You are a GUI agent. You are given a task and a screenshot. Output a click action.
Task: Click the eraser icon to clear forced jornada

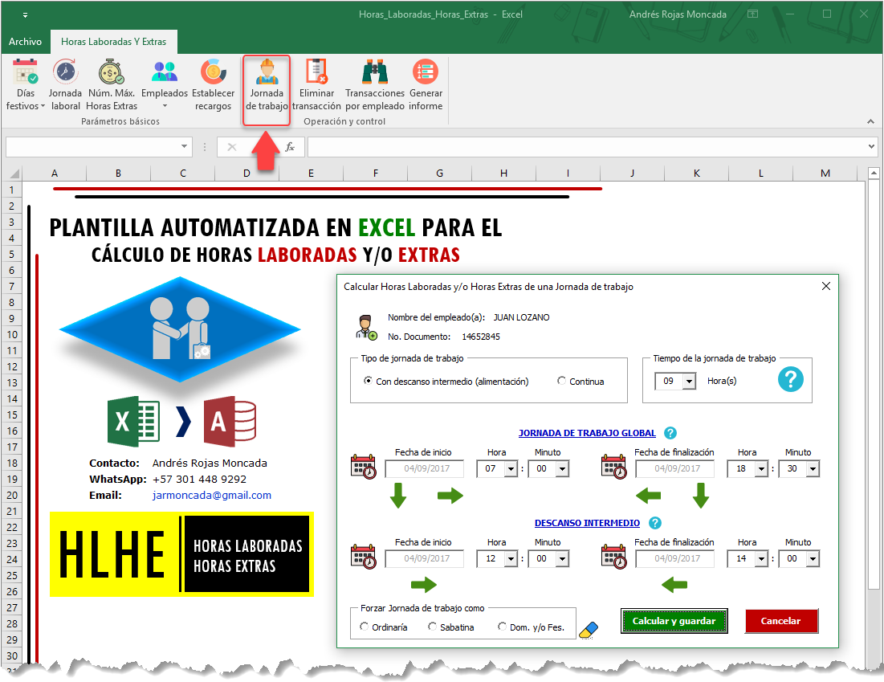(x=589, y=630)
